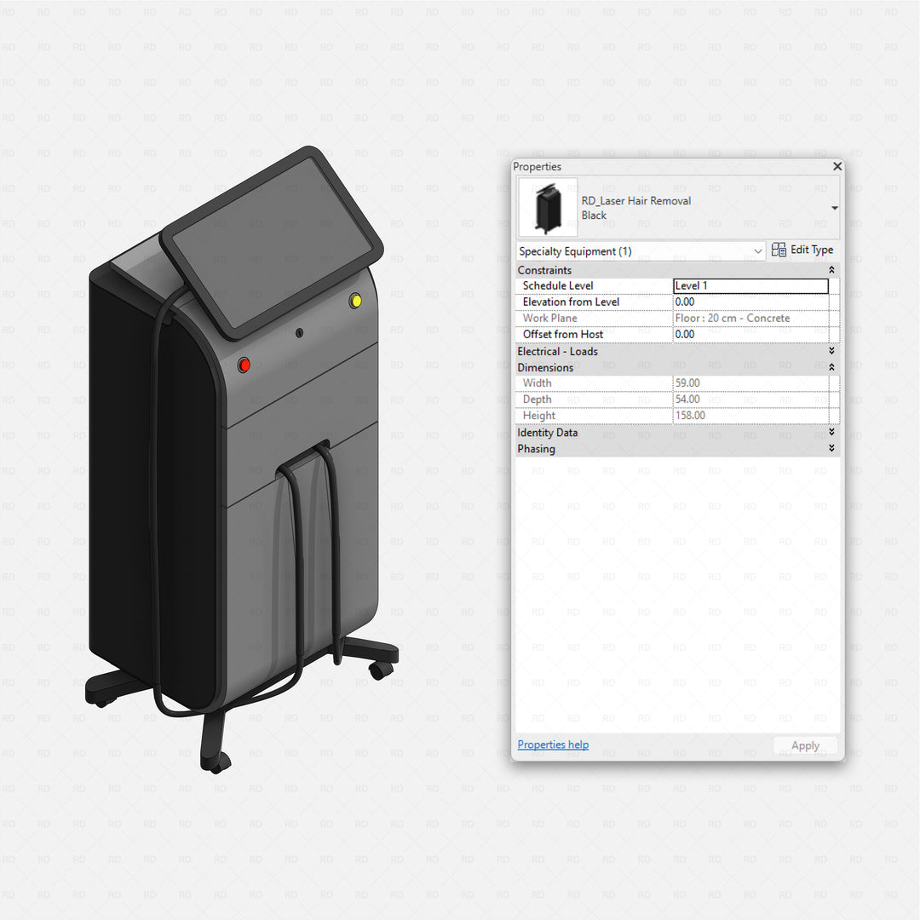Open the Specialty Equipment (1) filter dropdown

641,251
